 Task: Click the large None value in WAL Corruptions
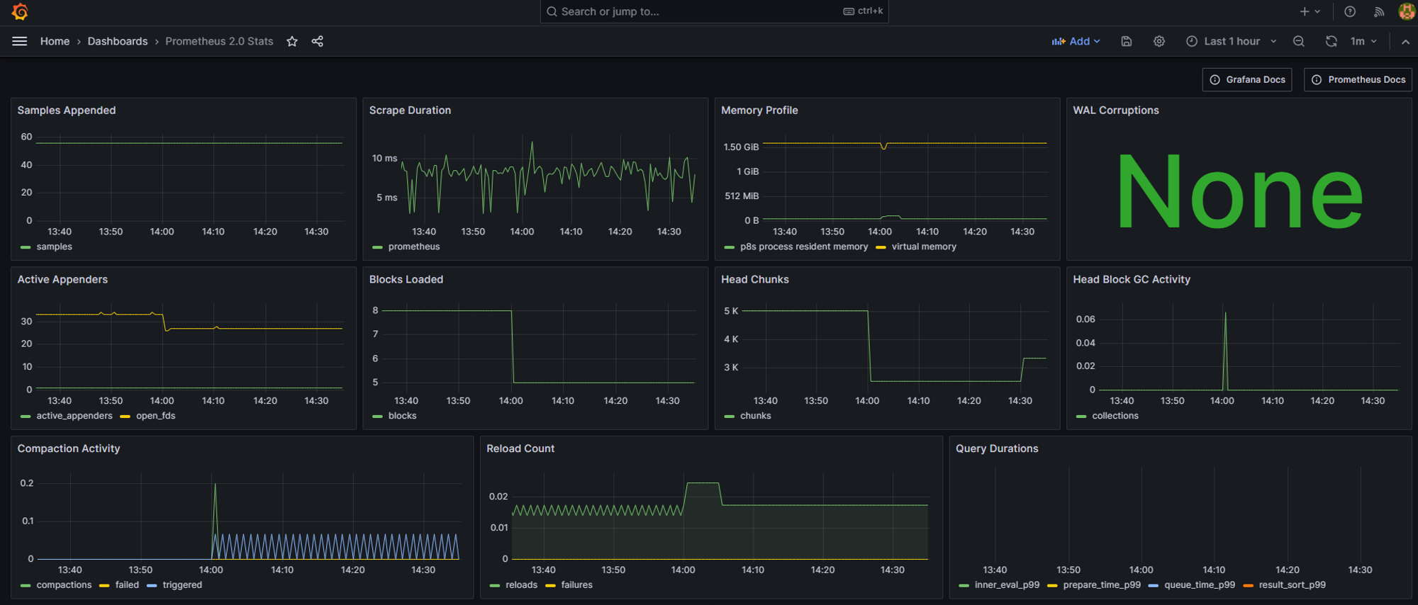coord(1239,192)
